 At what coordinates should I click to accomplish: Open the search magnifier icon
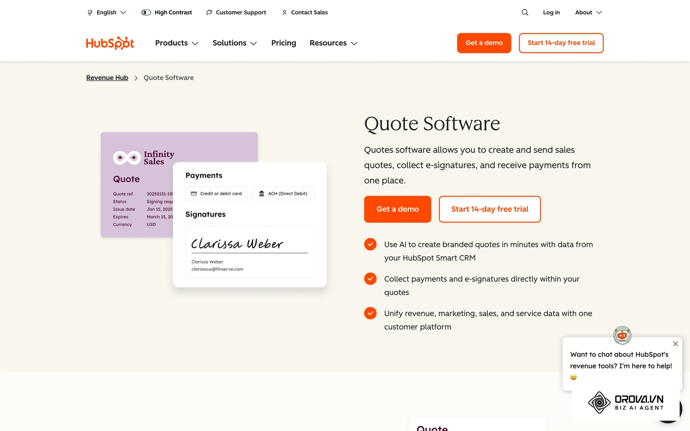click(525, 12)
